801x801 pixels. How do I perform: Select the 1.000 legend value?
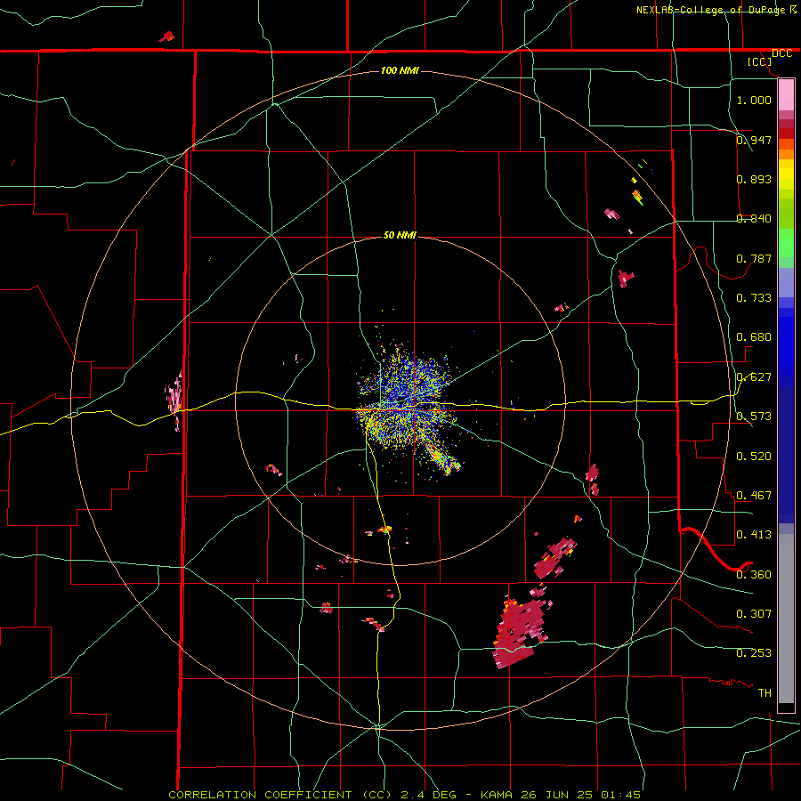754,100
